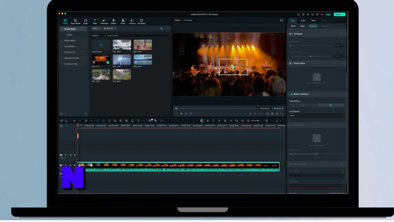Select the concert clip IMG_1175 thumbnail
The image size is (394, 222).
pos(101,60)
